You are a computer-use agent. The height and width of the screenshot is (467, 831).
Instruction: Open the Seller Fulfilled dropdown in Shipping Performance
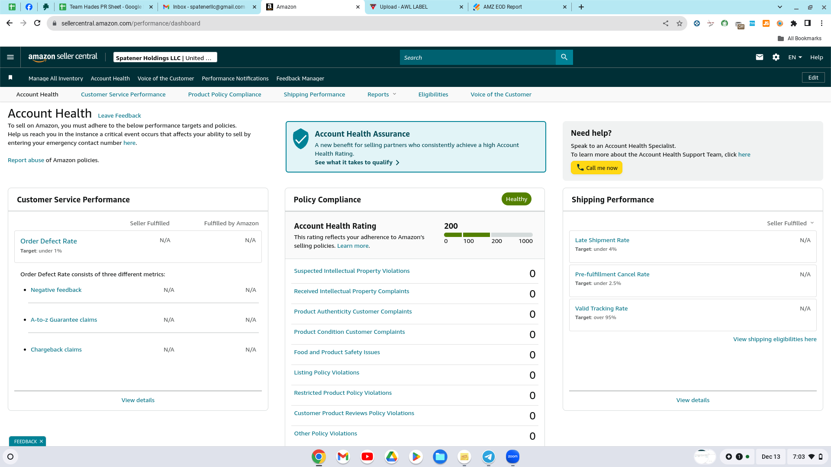point(790,223)
